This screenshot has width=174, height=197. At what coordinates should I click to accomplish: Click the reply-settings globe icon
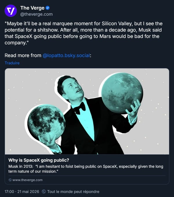[x=44, y=191]
